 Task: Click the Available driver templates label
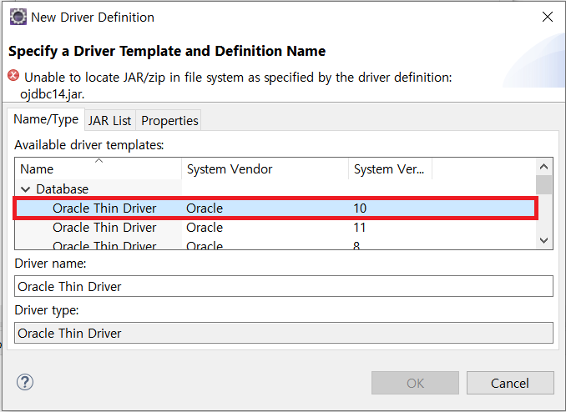point(89,145)
